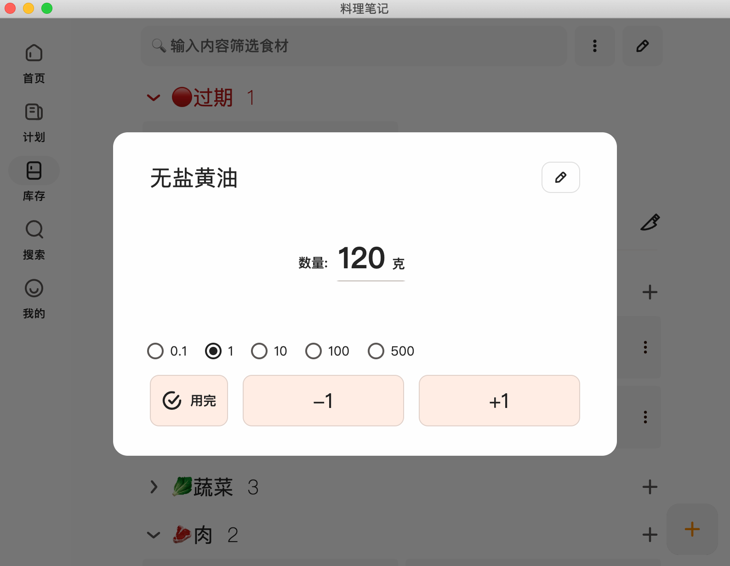
Task: Click the knife icon behind the dialog
Action: (650, 222)
